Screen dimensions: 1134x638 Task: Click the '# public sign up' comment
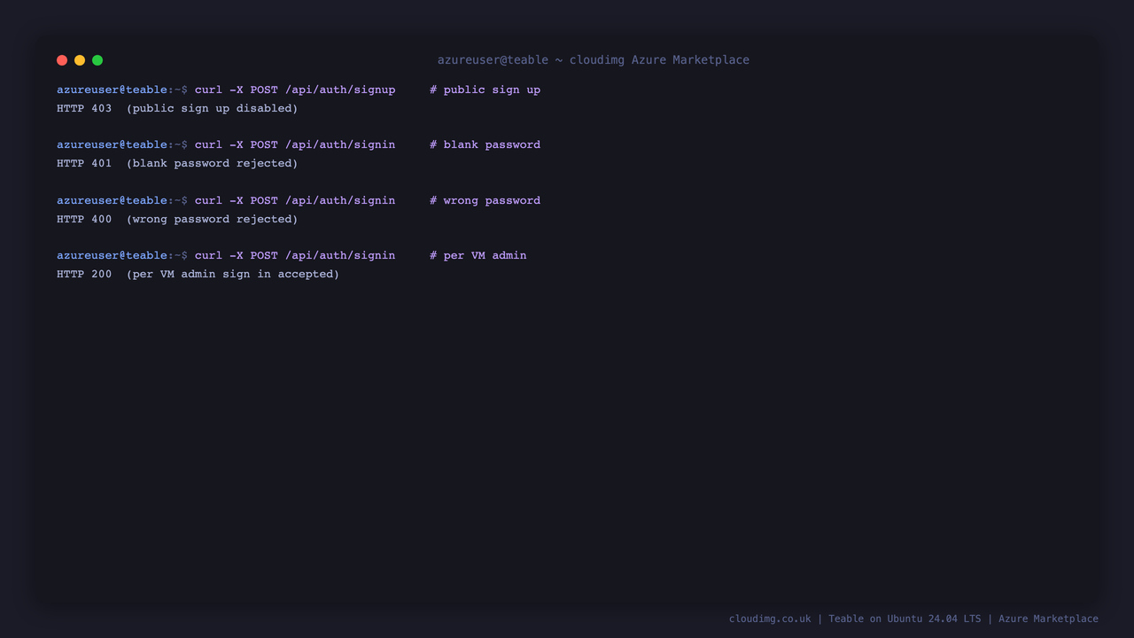coord(485,89)
